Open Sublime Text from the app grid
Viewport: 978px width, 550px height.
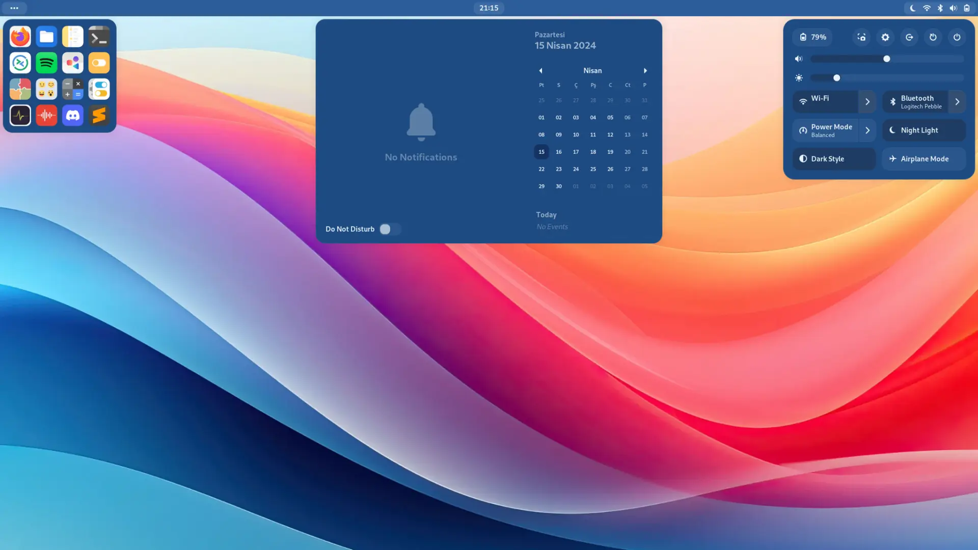coord(99,116)
